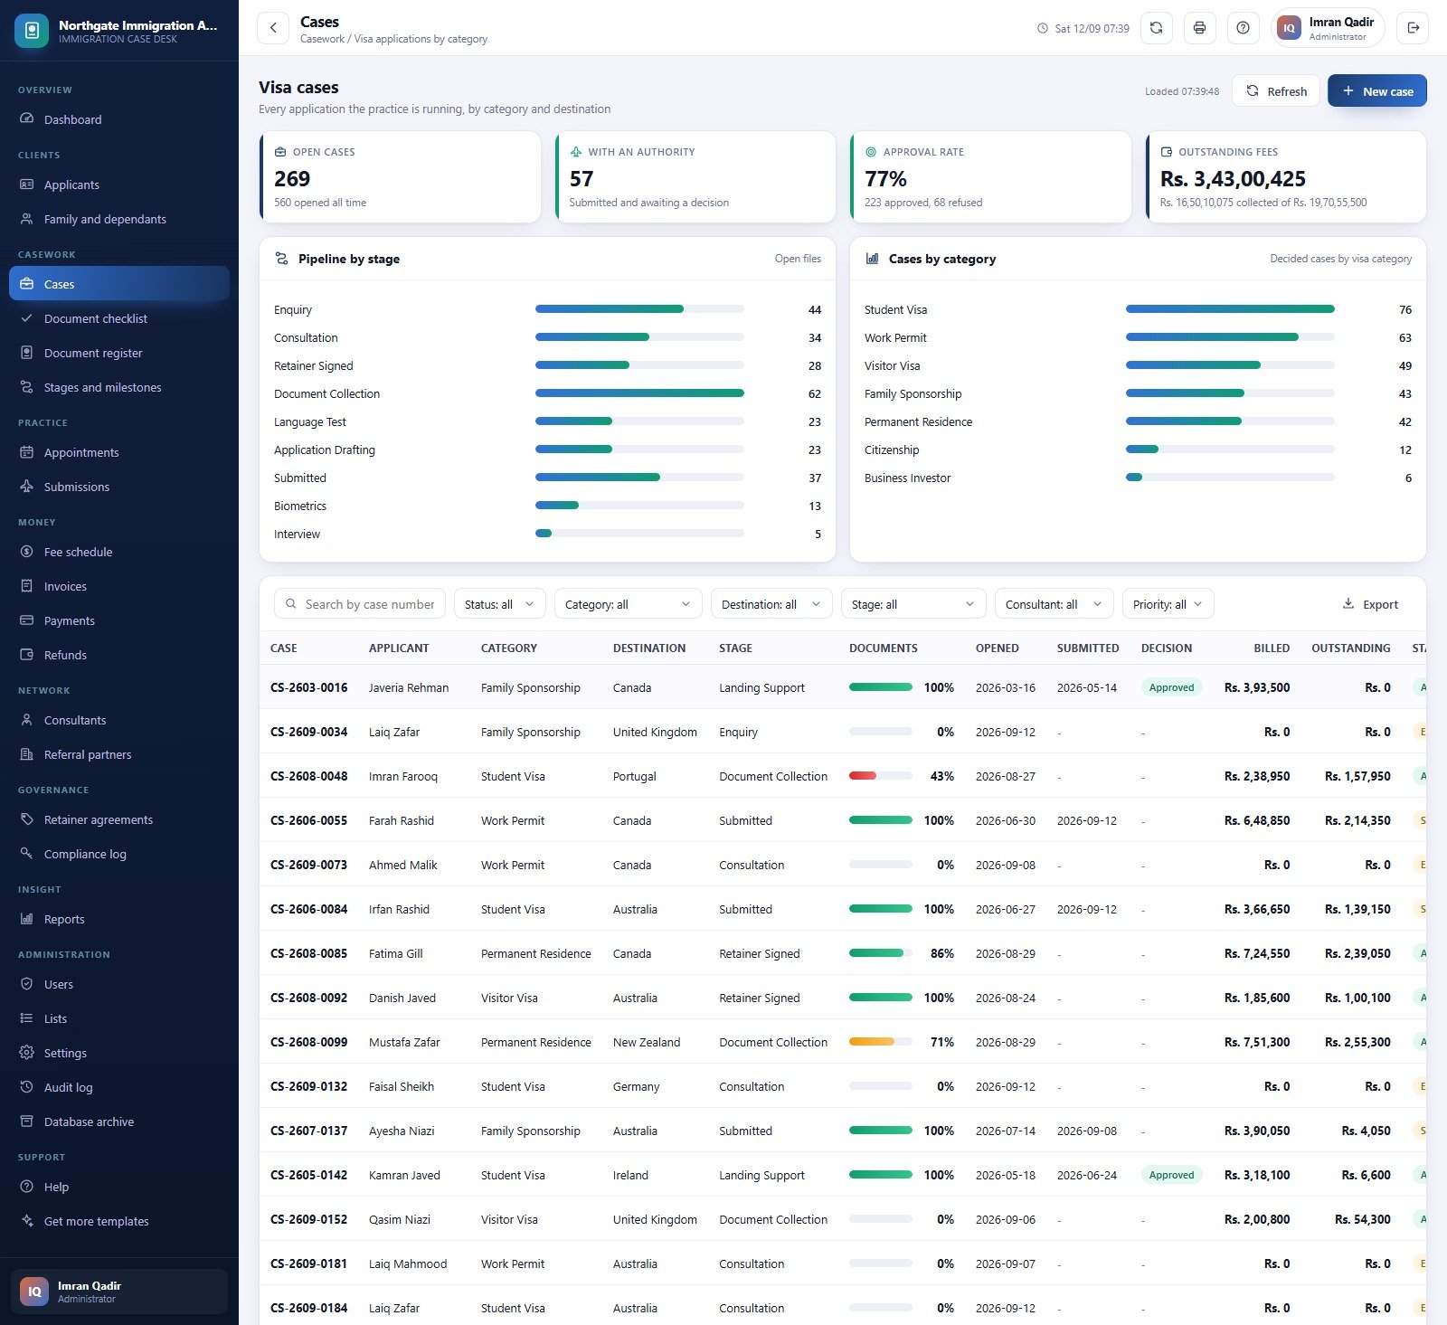Go to Users in Administration menu
This screenshot has width=1447, height=1325.
click(119, 984)
